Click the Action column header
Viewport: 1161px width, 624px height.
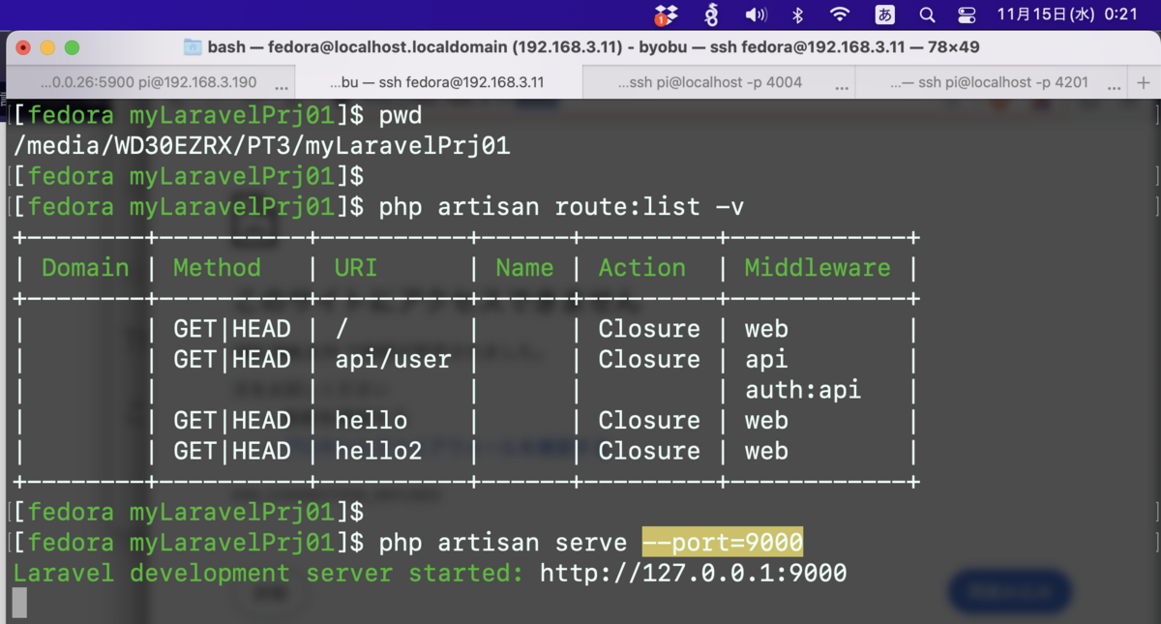tap(641, 268)
